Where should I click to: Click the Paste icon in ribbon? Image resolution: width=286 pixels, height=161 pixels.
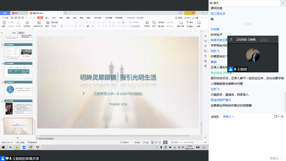tap(4, 23)
